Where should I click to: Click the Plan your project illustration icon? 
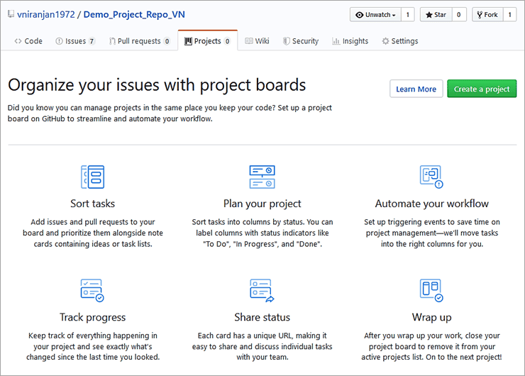[x=262, y=177]
